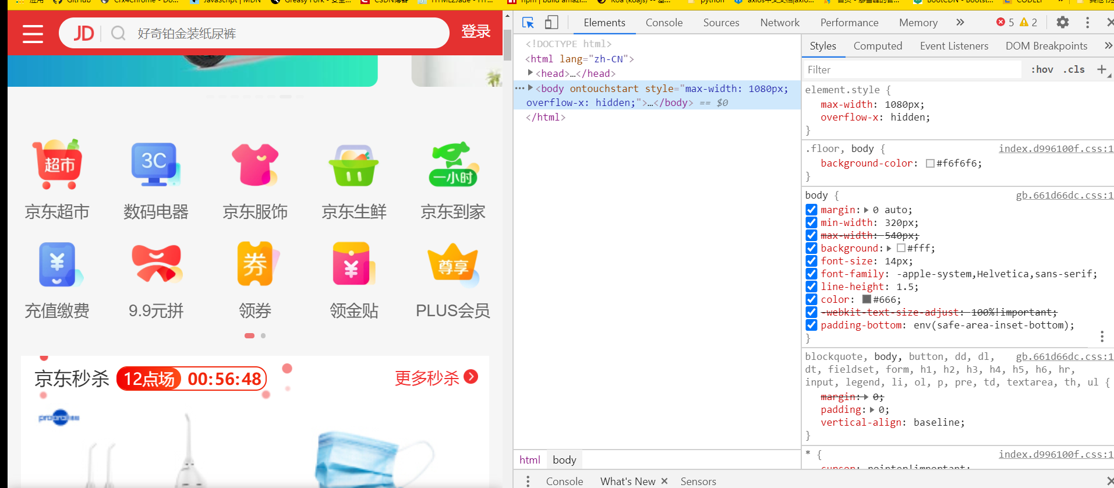Click the Styles Filter input field
Screen dimensions: 1114x488
pos(913,69)
